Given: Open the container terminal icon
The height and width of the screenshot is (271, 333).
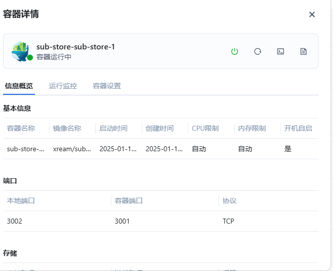Looking at the screenshot, I should 281,51.
